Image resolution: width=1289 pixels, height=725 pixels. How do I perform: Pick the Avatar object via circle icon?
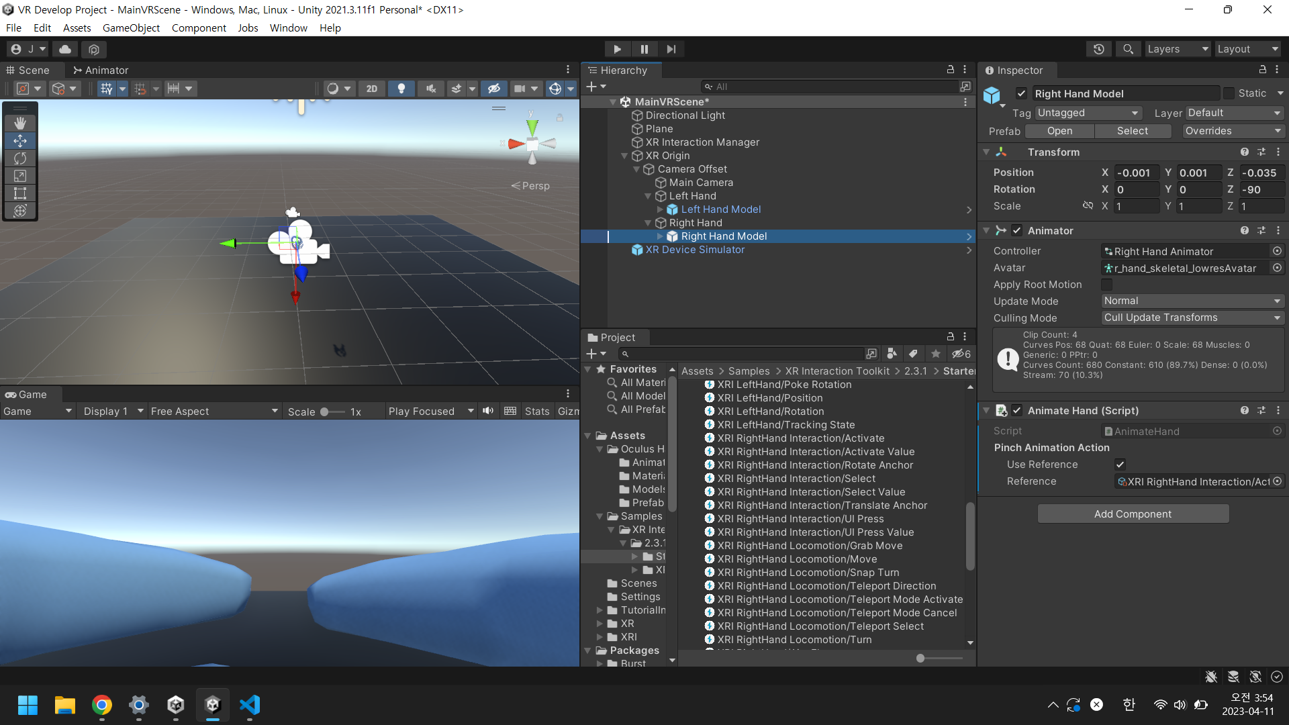pyautogui.click(x=1277, y=268)
